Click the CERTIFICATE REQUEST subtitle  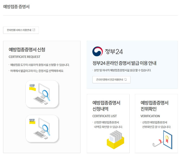pos(24,57)
